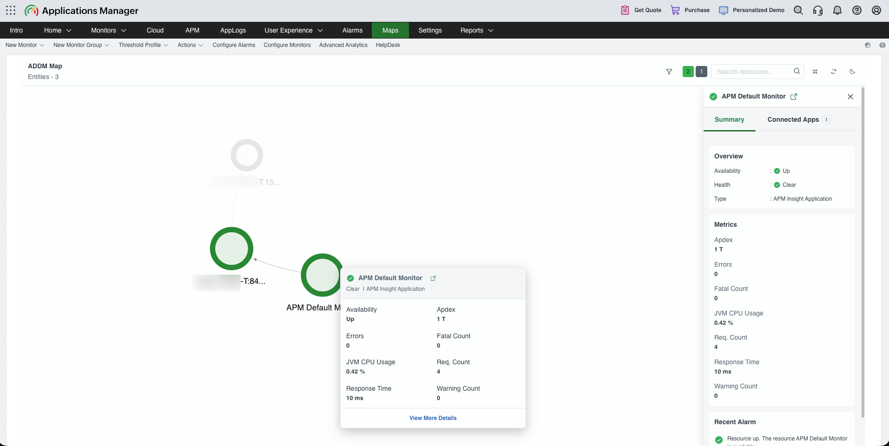Open the New Monitor dropdown
The width and height of the screenshot is (889, 446).
(x=25, y=45)
